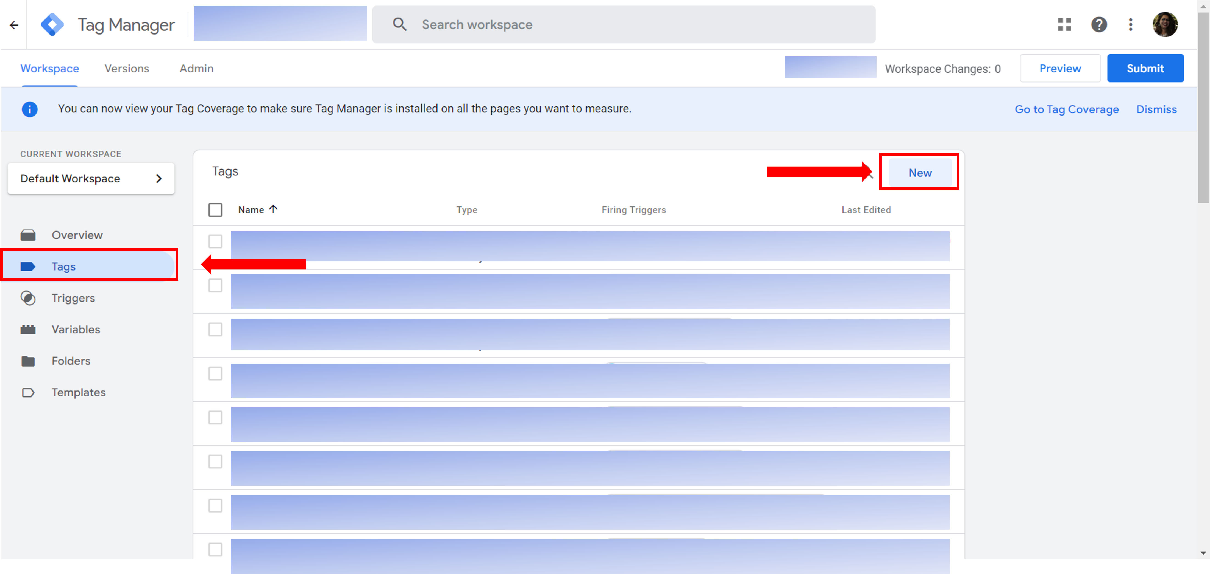Click the Firing Triggers column header

click(634, 210)
